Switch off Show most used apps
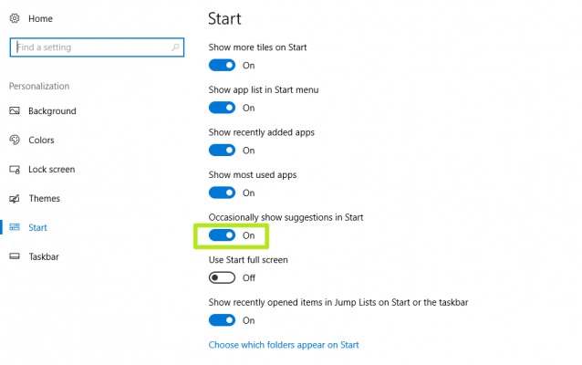582x365 pixels. pyautogui.click(x=222, y=193)
